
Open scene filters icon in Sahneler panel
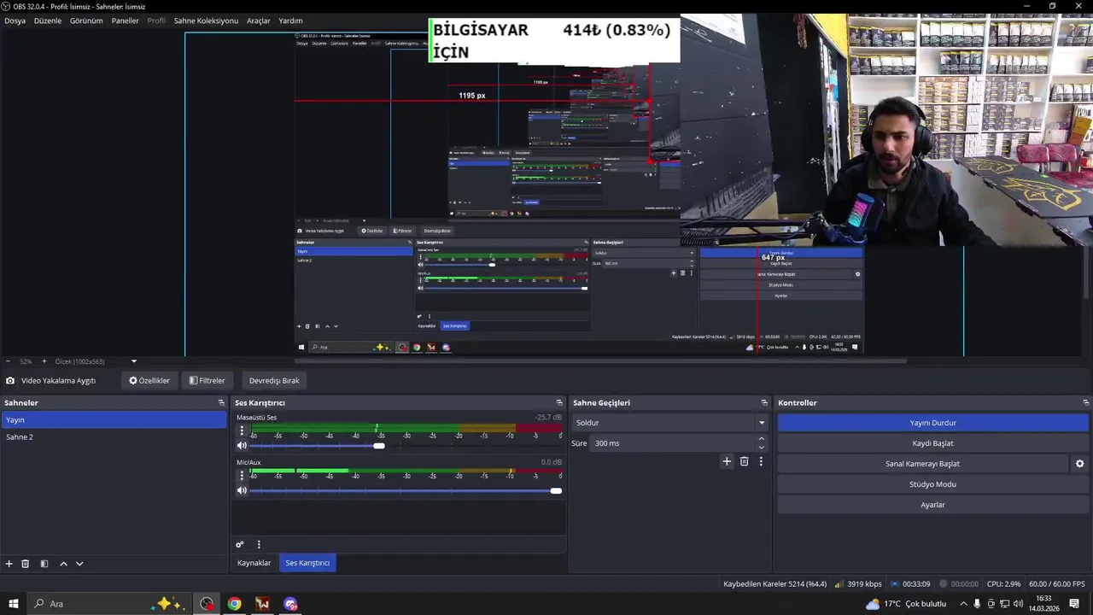point(44,564)
